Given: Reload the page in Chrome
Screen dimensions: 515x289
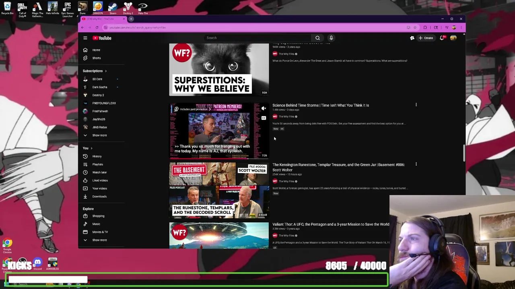Looking at the screenshot, I should point(97,27).
